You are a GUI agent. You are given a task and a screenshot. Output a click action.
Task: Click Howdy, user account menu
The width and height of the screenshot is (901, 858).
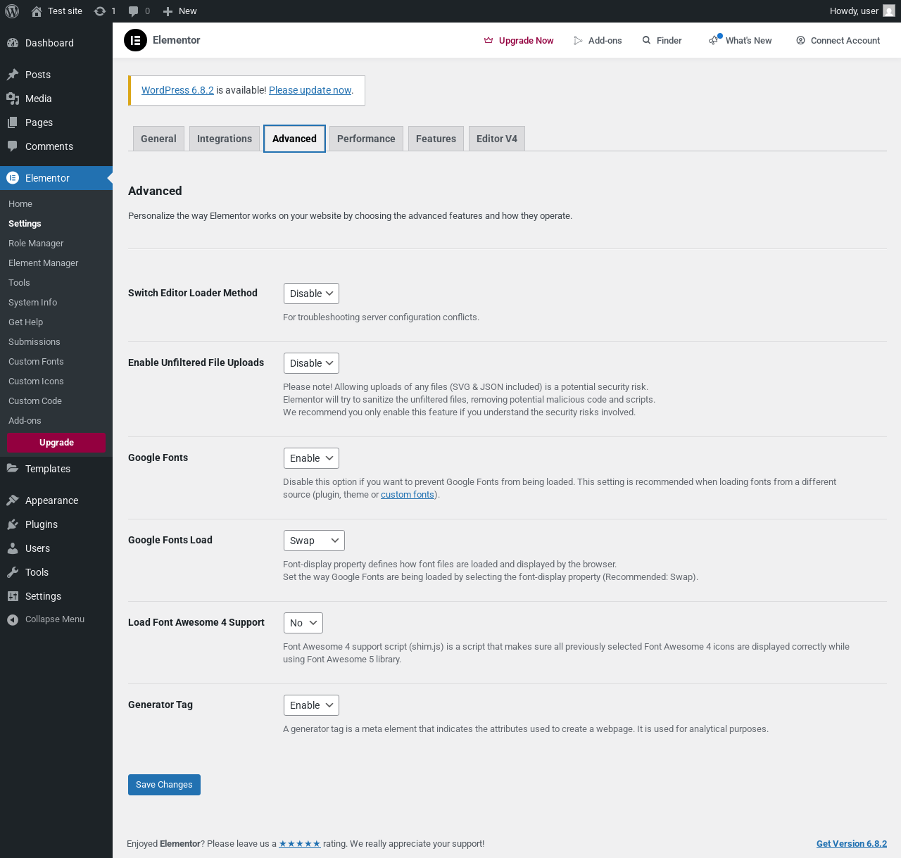tap(862, 11)
